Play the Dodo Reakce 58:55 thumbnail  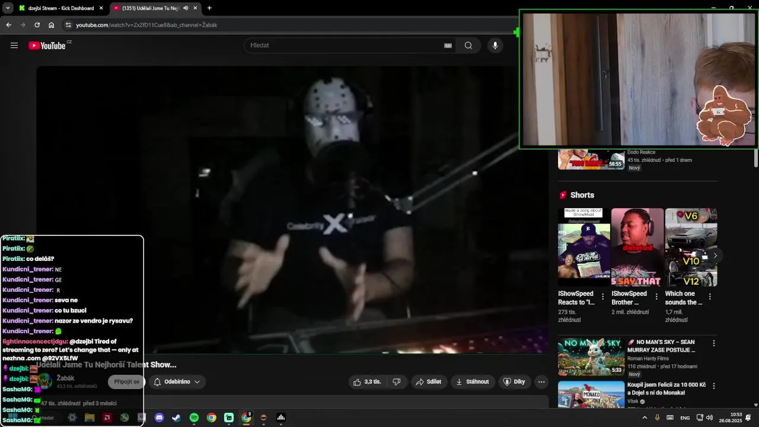(x=591, y=159)
